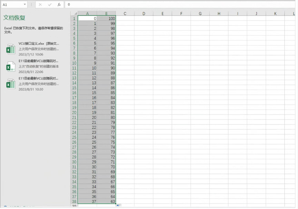Image resolution: width=298 pixels, height=209 pixels.
Task: Select column H header
Action: point(219,13)
